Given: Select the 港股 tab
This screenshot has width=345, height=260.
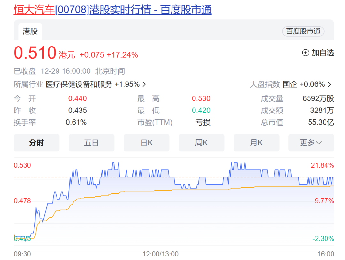Looking at the screenshot, I should click(x=30, y=31).
